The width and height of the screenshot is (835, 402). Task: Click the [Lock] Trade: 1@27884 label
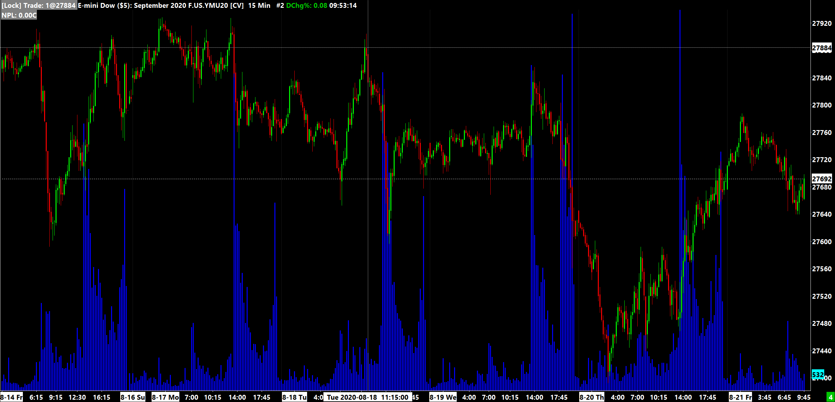pos(39,6)
